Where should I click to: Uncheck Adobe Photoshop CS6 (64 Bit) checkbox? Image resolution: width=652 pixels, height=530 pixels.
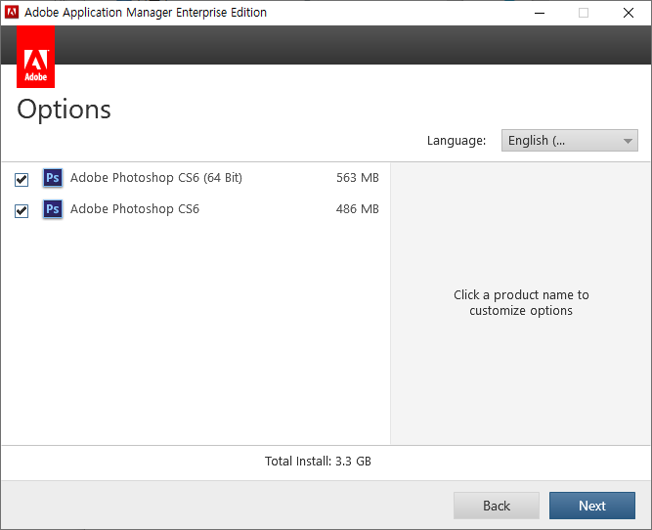point(22,180)
